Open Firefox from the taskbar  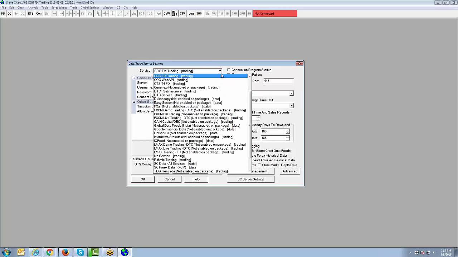coord(65,252)
